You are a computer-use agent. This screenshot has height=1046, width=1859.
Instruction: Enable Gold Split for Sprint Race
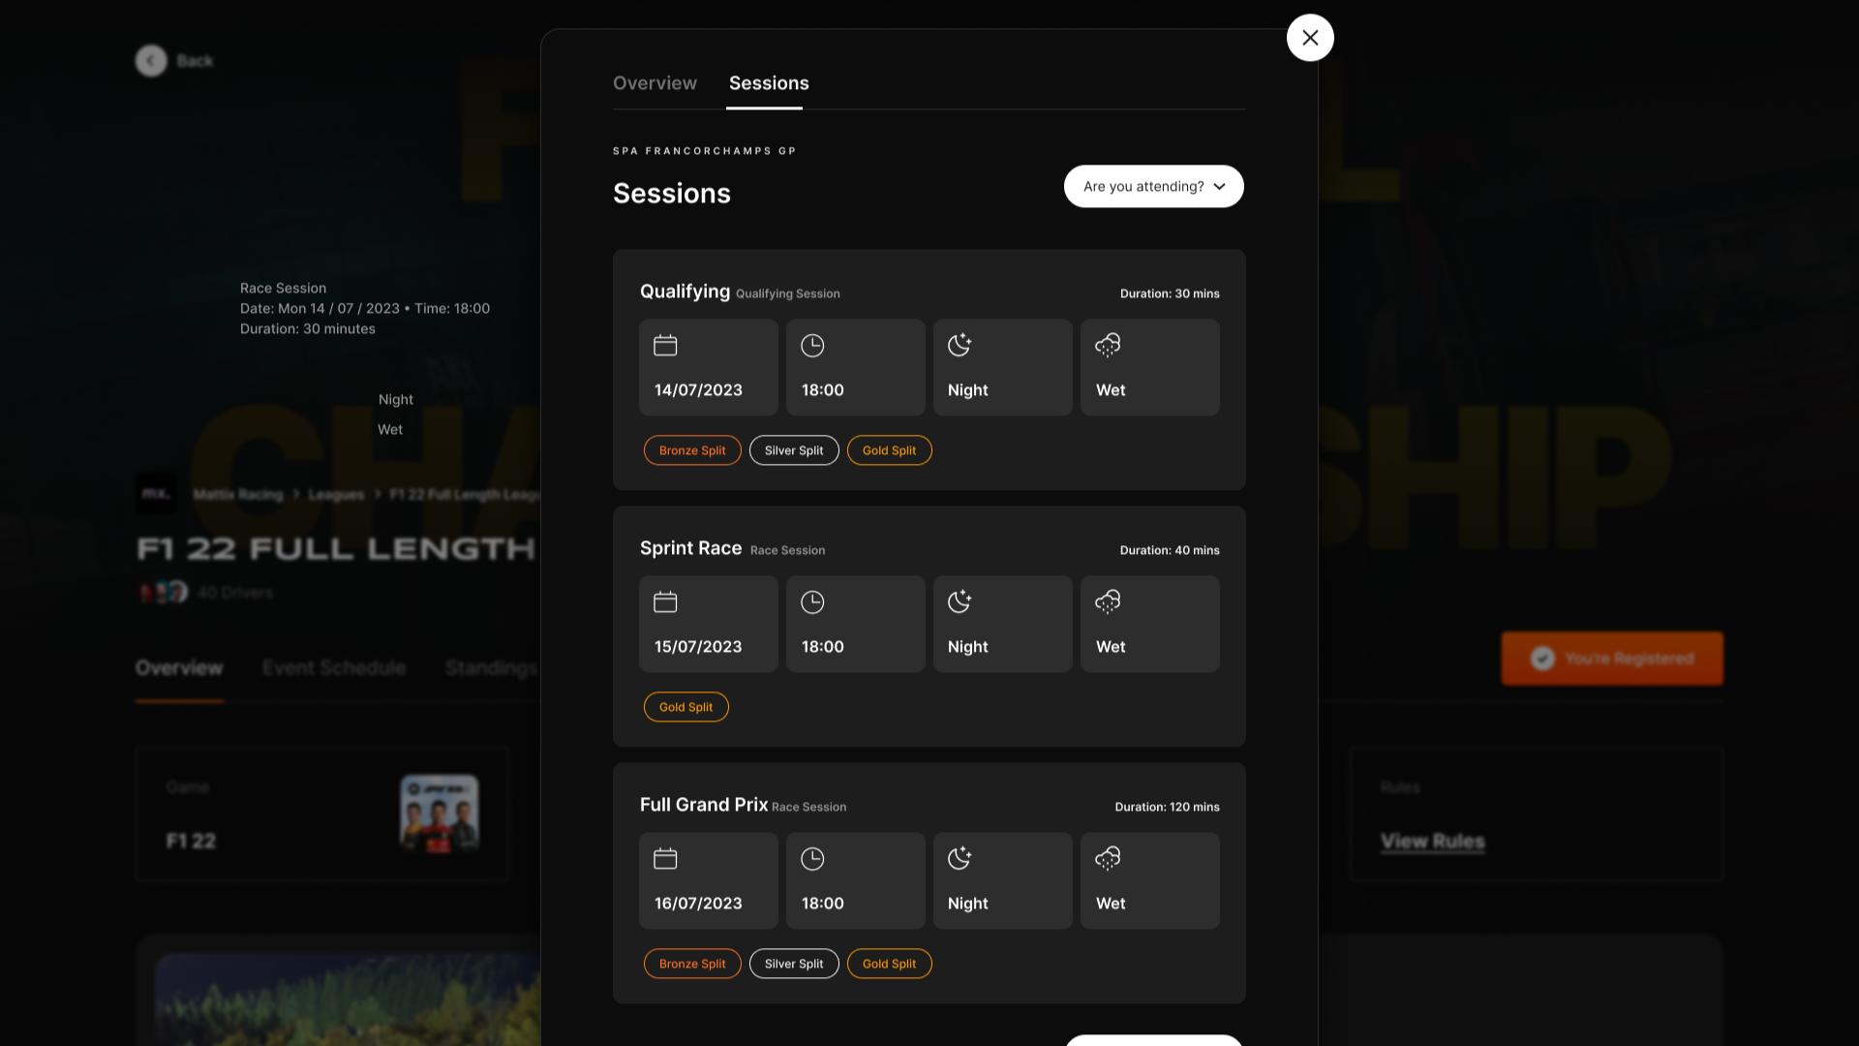pos(686,706)
